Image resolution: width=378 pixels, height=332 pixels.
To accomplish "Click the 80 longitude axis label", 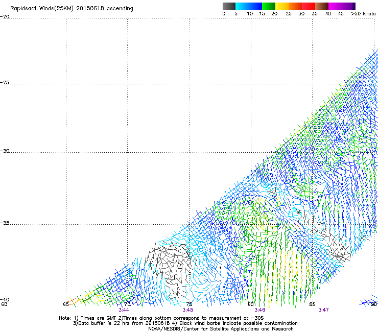I will point(251,304).
